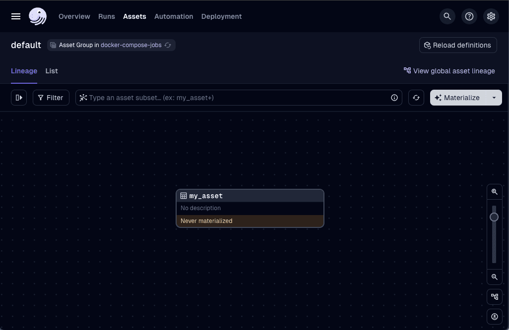Toggle the left sidebar panel icon
This screenshot has height=330, width=509.
click(x=19, y=98)
